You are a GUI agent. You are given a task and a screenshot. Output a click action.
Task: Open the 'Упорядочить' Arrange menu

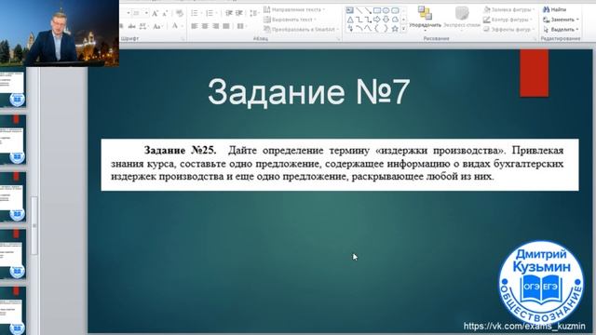tap(425, 18)
